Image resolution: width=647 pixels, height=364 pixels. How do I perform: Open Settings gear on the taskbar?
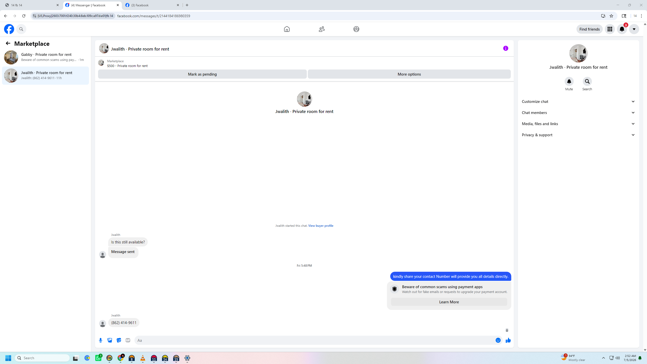(187, 358)
